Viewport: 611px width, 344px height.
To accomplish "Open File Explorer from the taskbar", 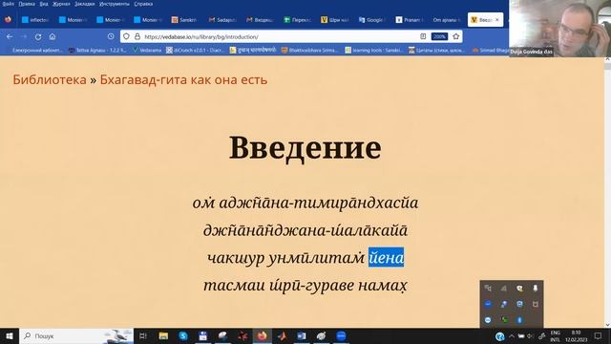I will (163, 335).
